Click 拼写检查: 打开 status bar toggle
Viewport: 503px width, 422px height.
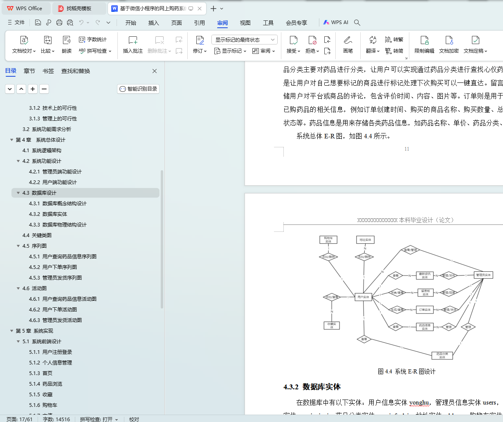coord(99,419)
